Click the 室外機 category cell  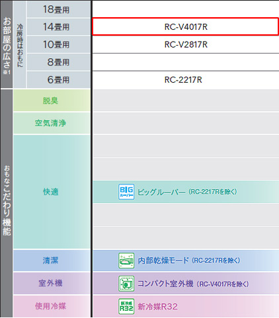pyautogui.click(x=52, y=283)
